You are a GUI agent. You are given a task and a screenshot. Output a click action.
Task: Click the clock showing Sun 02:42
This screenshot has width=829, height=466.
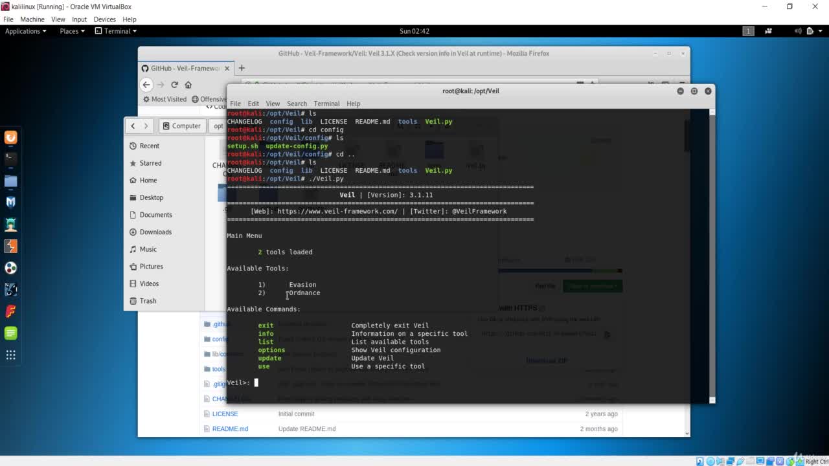tap(414, 31)
